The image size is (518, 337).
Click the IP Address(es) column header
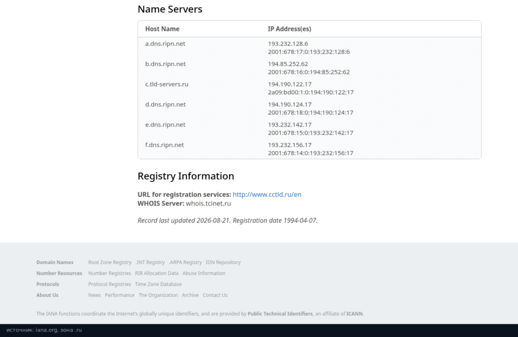289,29
